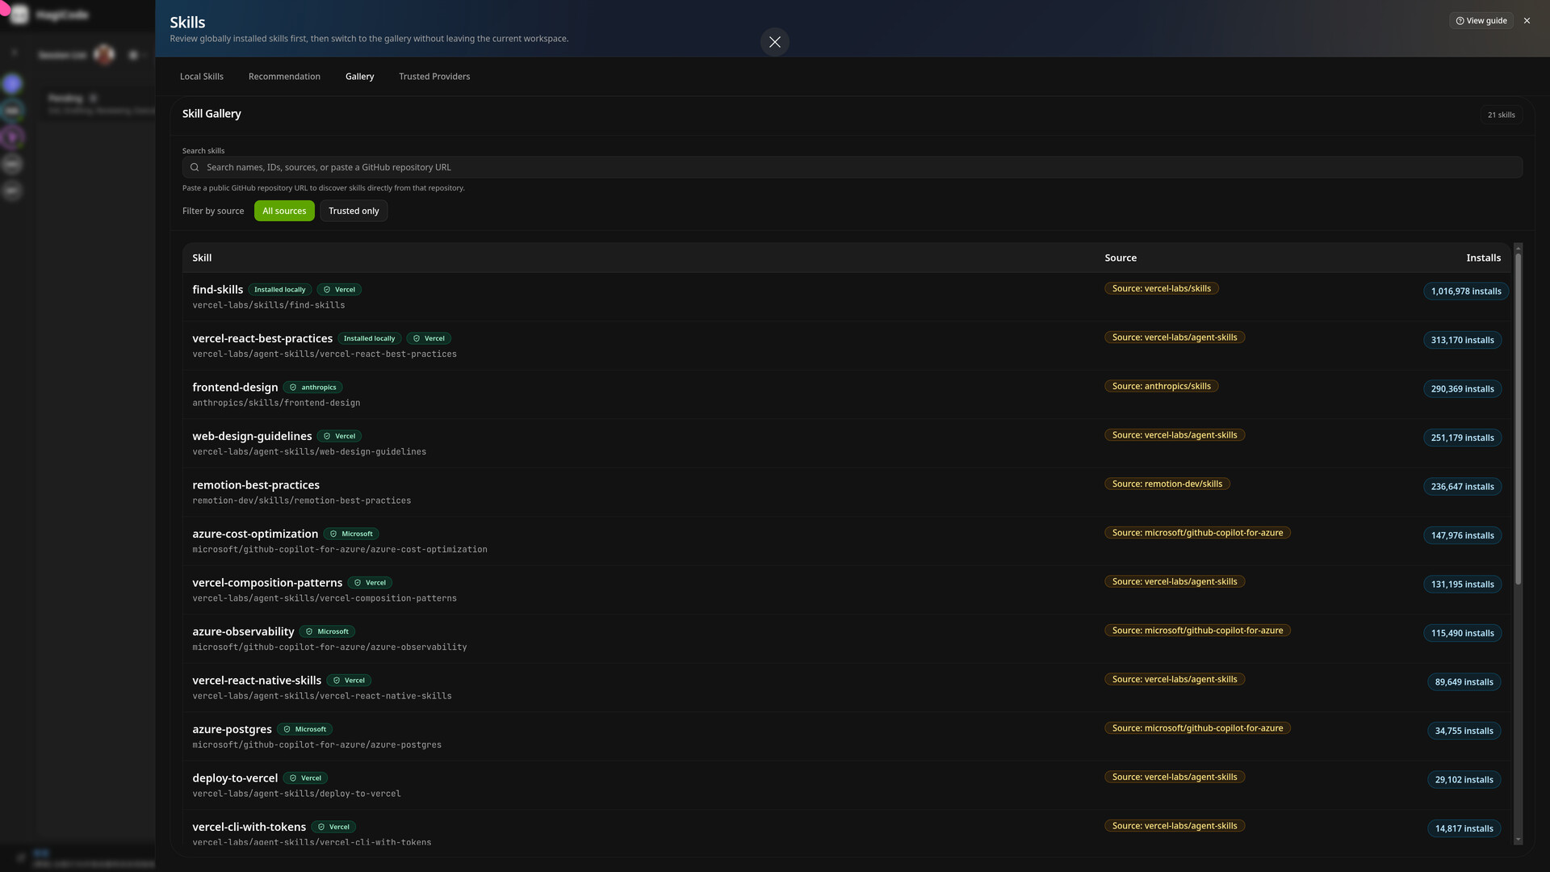Click the Installed locally badge on find-skills

click(x=279, y=290)
